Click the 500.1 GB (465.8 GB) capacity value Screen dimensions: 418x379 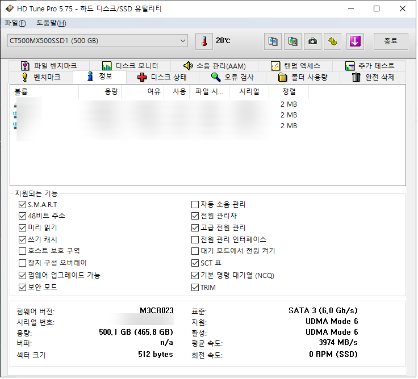[x=136, y=332]
